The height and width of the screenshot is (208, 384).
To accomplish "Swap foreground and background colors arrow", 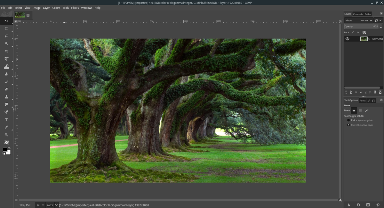I will tap(9, 148).
